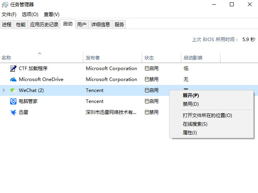Click the CTF 加载程序 pen icon
The image size is (258, 193).
(13, 68)
